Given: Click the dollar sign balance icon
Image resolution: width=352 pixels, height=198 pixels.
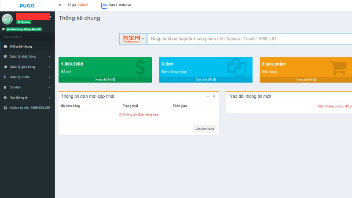Looking at the screenshot, I should tap(140, 67).
